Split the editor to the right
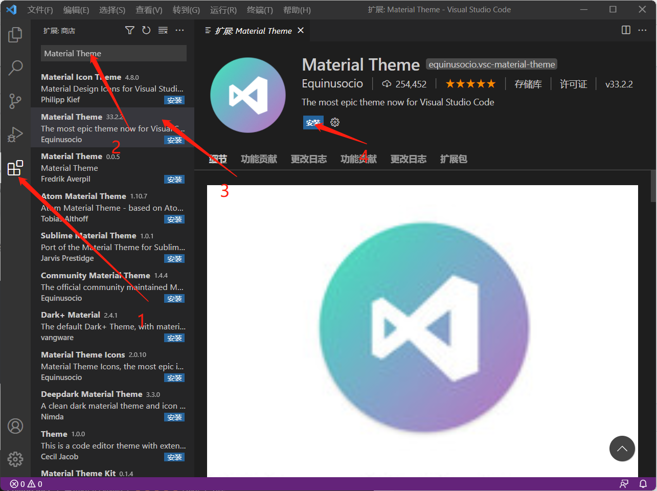 (x=626, y=30)
